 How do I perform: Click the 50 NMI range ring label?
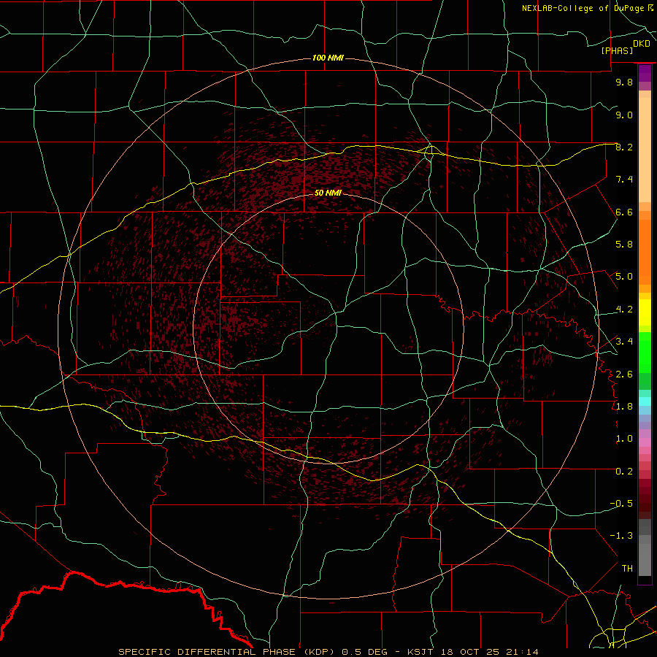328,193
